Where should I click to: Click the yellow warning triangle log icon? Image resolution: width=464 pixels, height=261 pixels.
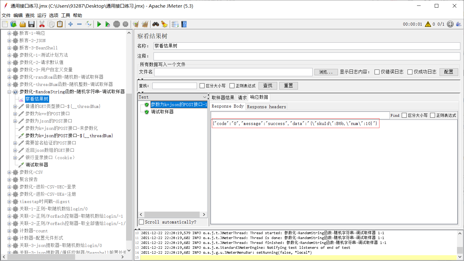(428, 24)
